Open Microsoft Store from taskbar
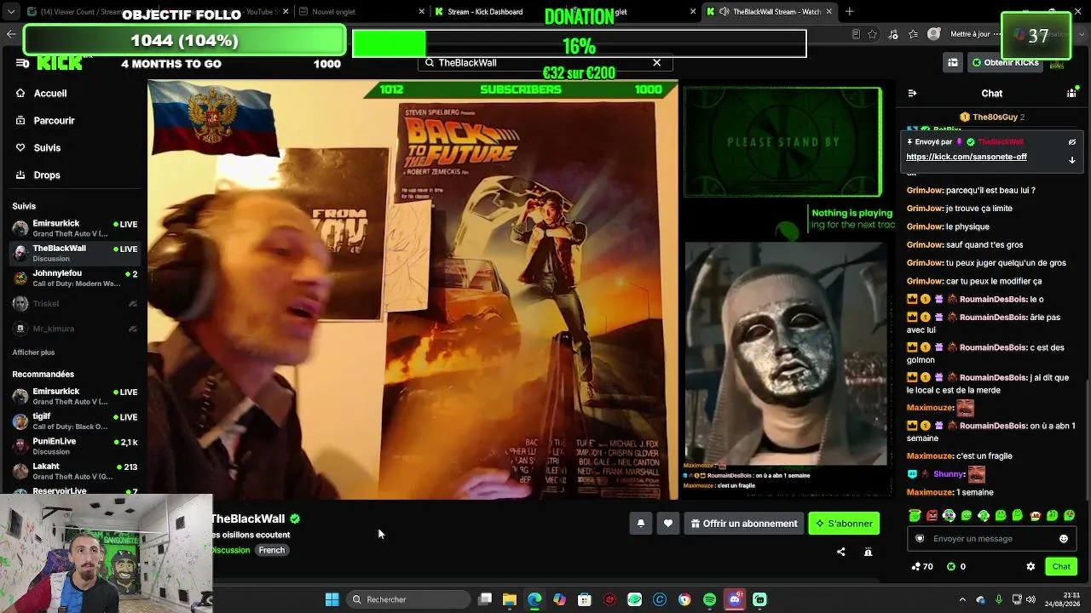1091x613 pixels. [x=585, y=599]
